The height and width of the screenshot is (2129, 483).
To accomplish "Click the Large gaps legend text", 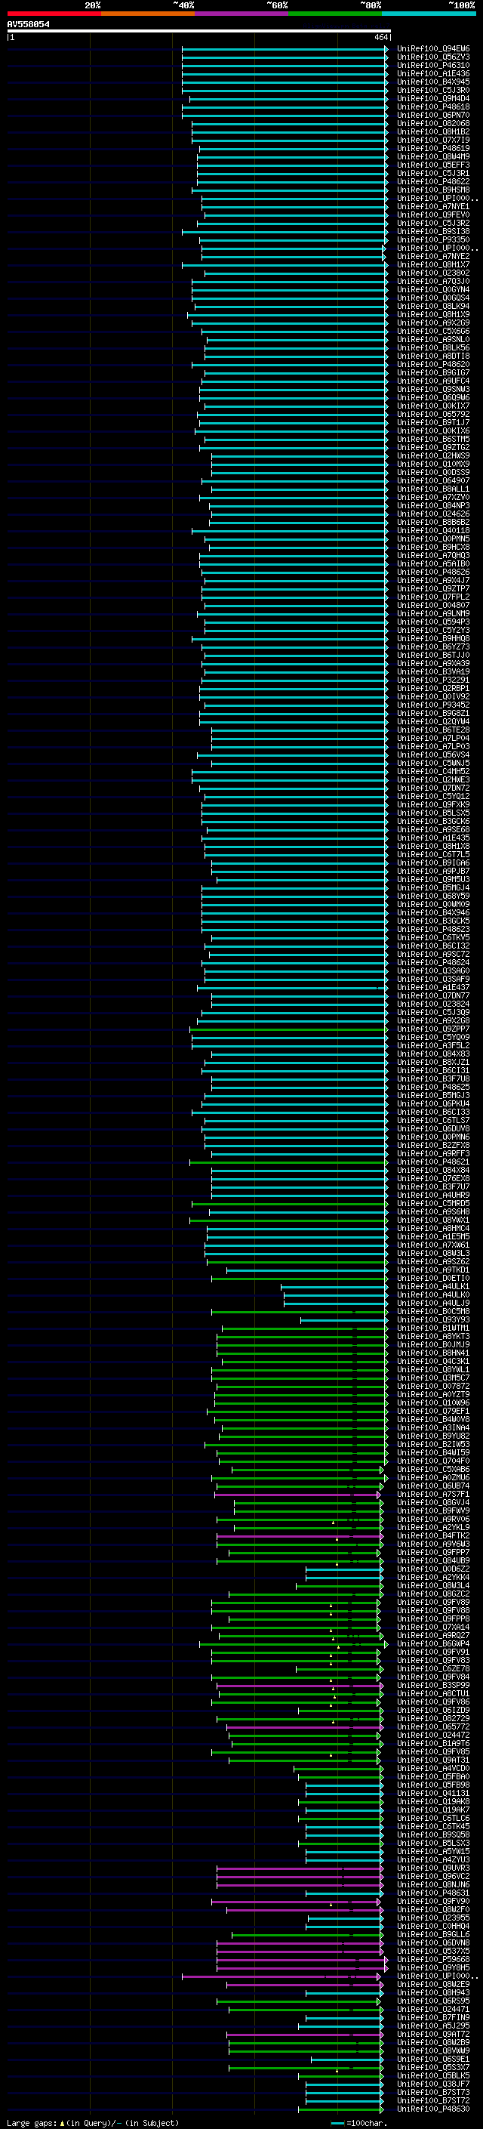I will point(93,2122).
